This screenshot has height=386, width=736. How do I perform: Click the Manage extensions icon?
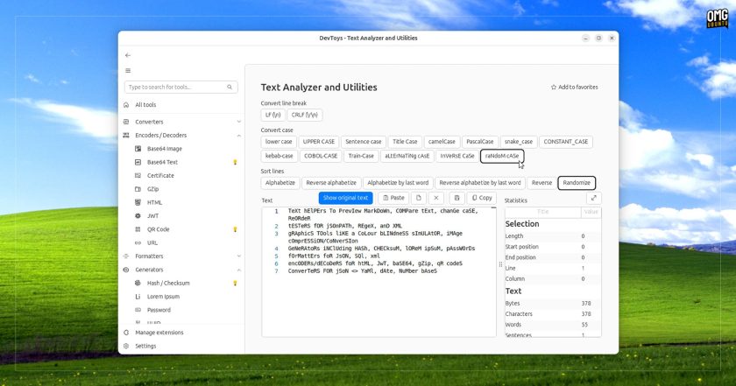click(x=126, y=333)
